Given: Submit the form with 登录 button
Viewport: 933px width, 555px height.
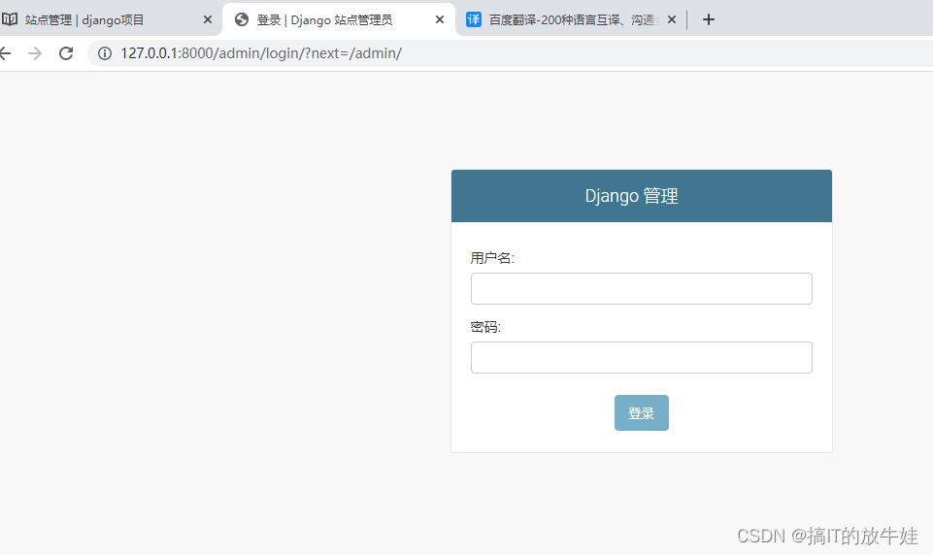Looking at the screenshot, I should (642, 412).
